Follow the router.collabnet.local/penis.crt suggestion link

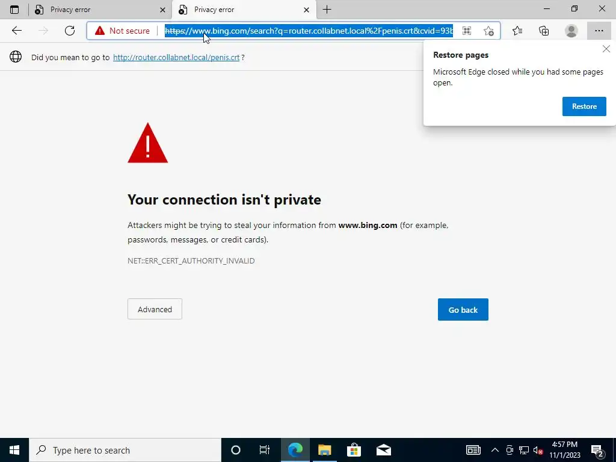[176, 57]
